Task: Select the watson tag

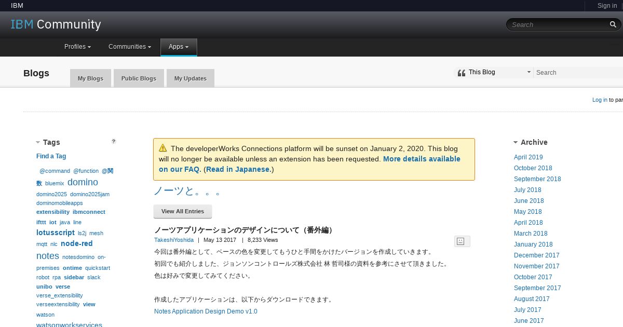Action: pyautogui.click(x=45, y=315)
